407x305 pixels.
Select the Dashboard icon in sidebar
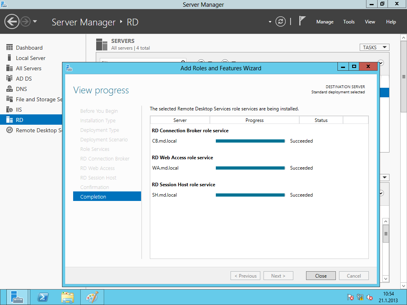coord(10,48)
